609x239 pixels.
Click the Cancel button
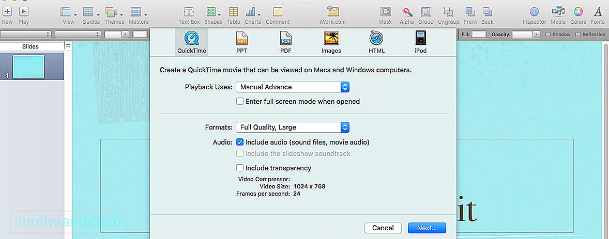tap(383, 228)
